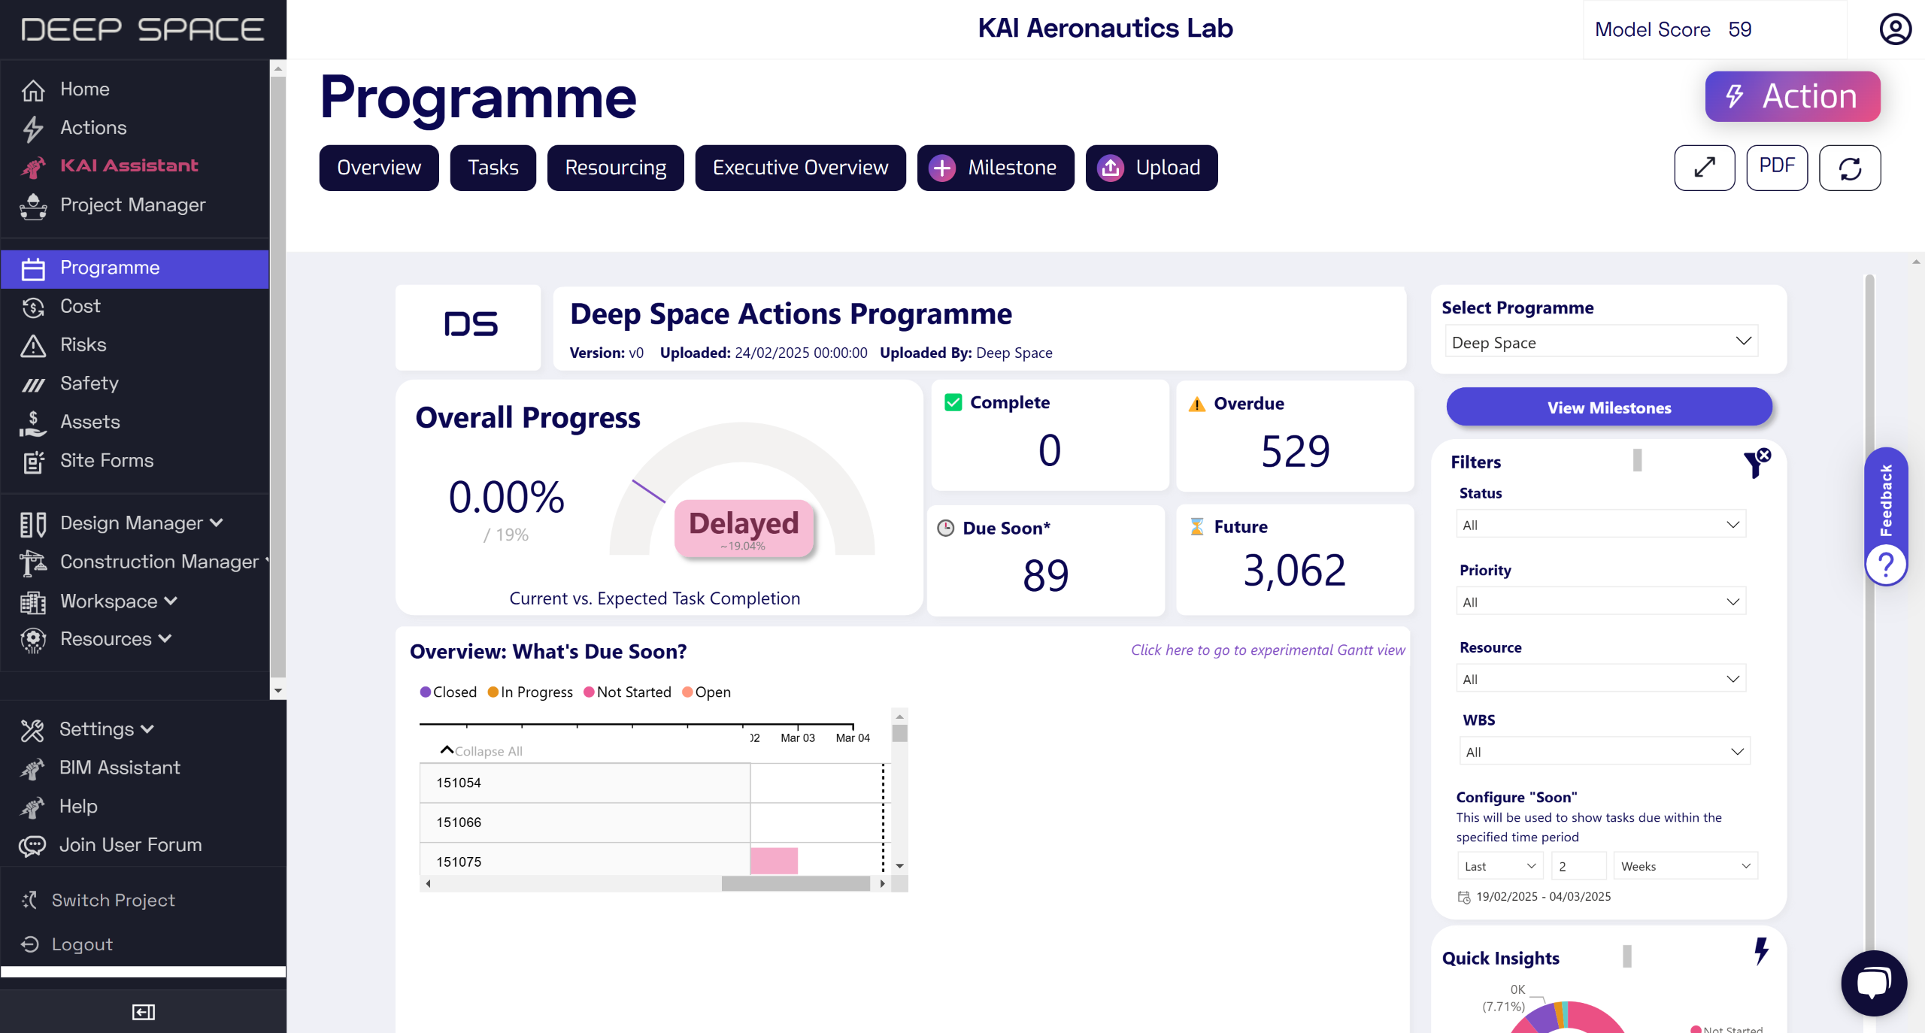The width and height of the screenshot is (1925, 1033).
Task: Toggle the Closed legend item
Action: coord(448,692)
